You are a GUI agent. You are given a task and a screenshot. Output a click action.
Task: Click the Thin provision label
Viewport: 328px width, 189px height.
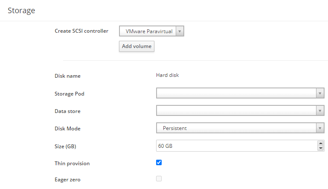click(x=72, y=164)
